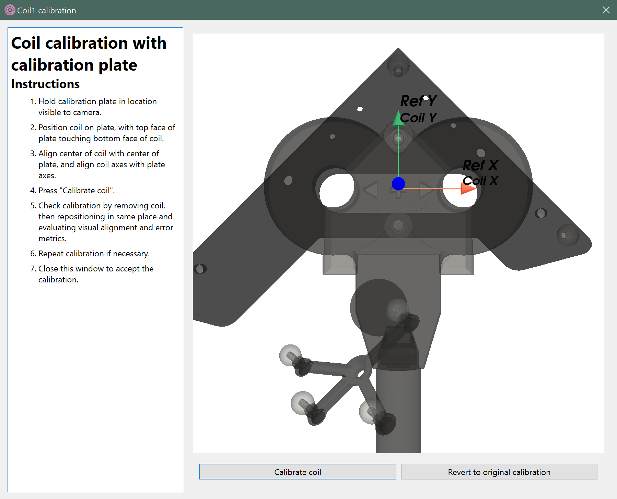Click instruction 'Repeat calibration if necessary'

click(x=90, y=254)
